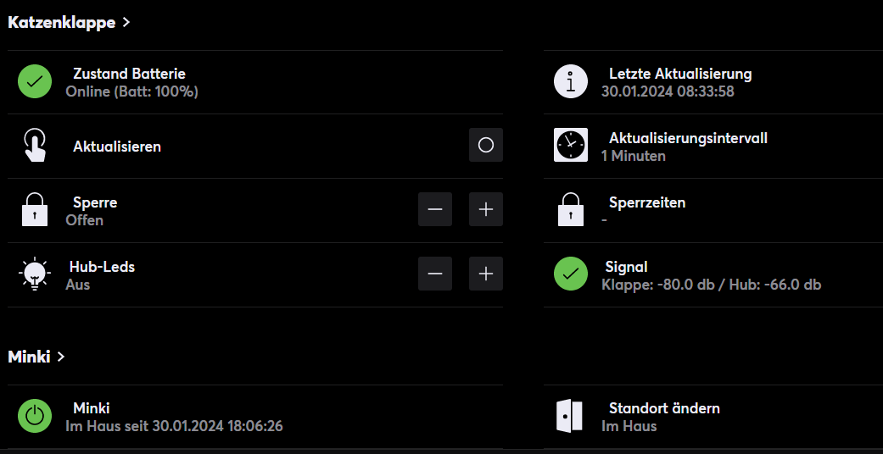
Task: Click the door icon for Standort ändern
Action: point(571,416)
